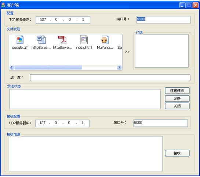Minimize the 客户端 window

click(x=182, y=5)
